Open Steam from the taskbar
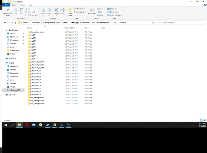Screen dimensions: 207x153 pos(48,125)
